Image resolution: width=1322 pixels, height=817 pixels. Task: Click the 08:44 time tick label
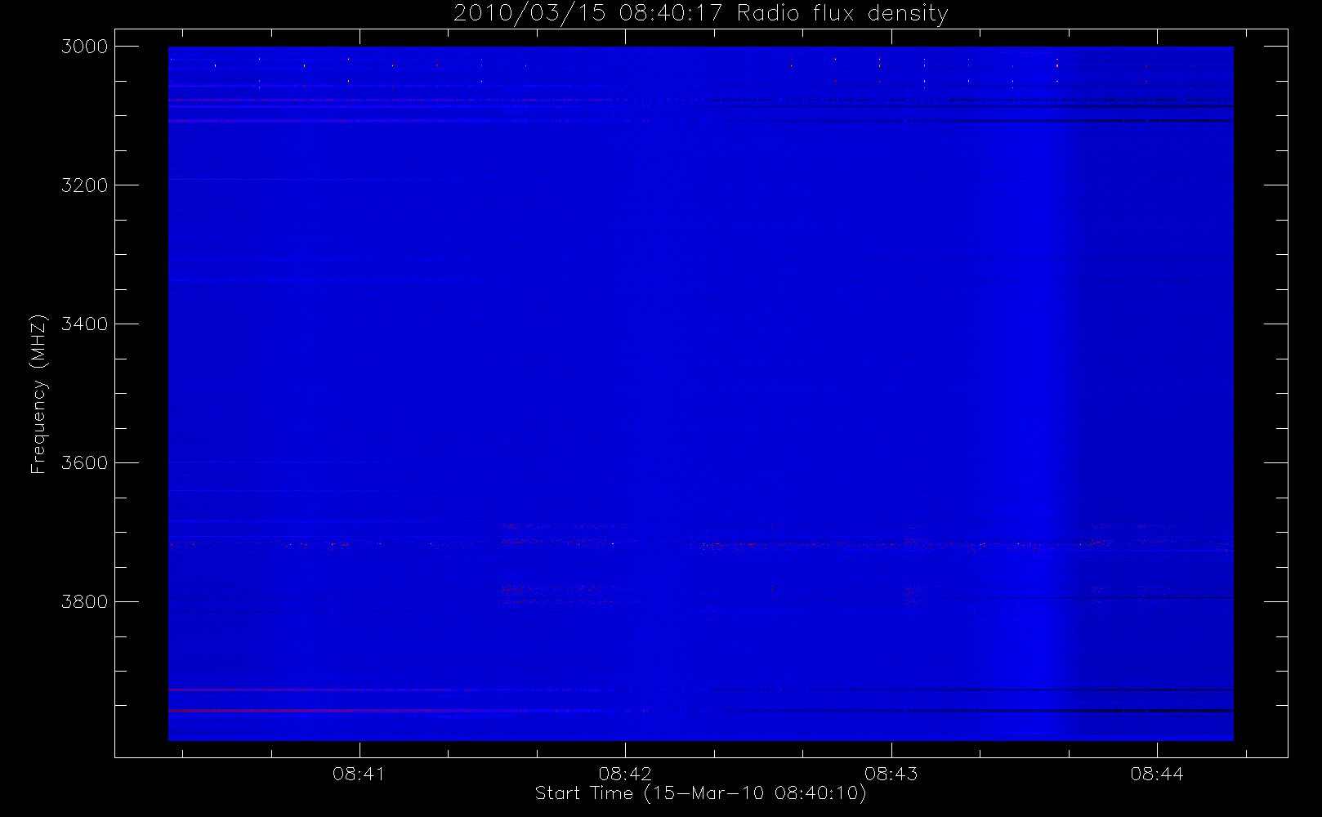[x=1157, y=774]
